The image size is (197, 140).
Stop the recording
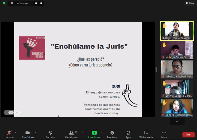click(x=41, y=3)
